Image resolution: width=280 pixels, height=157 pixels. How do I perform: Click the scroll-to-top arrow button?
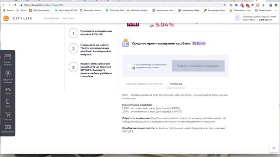(274, 148)
